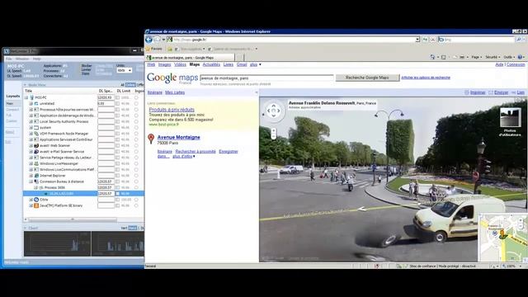
Task: Toggle the DL Limit checkbox on the highlighted row
Action: point(117,194)
